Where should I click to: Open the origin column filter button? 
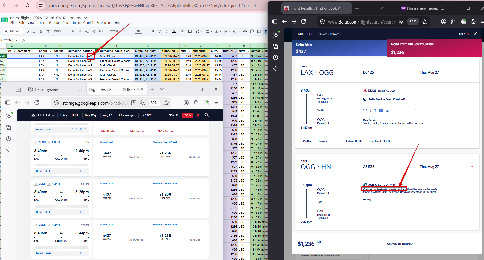click(x=51, y=51)
